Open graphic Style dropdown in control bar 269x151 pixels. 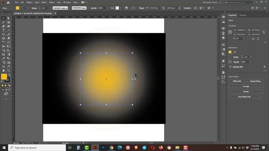[121, 8]
